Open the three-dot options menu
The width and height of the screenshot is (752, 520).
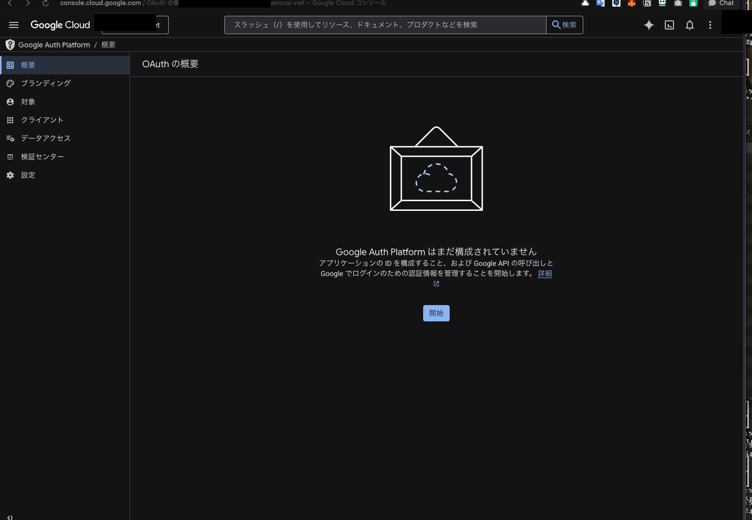pos(710,25)
